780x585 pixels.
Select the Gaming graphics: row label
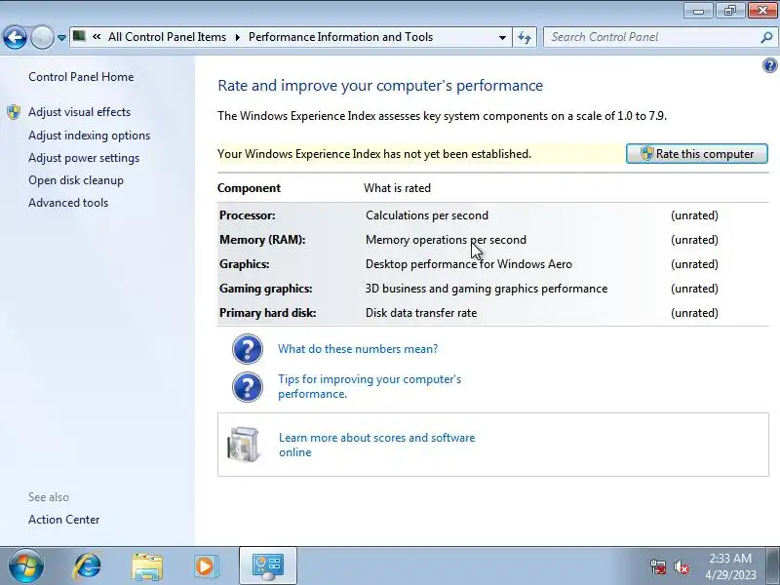[x=266, y=289]
